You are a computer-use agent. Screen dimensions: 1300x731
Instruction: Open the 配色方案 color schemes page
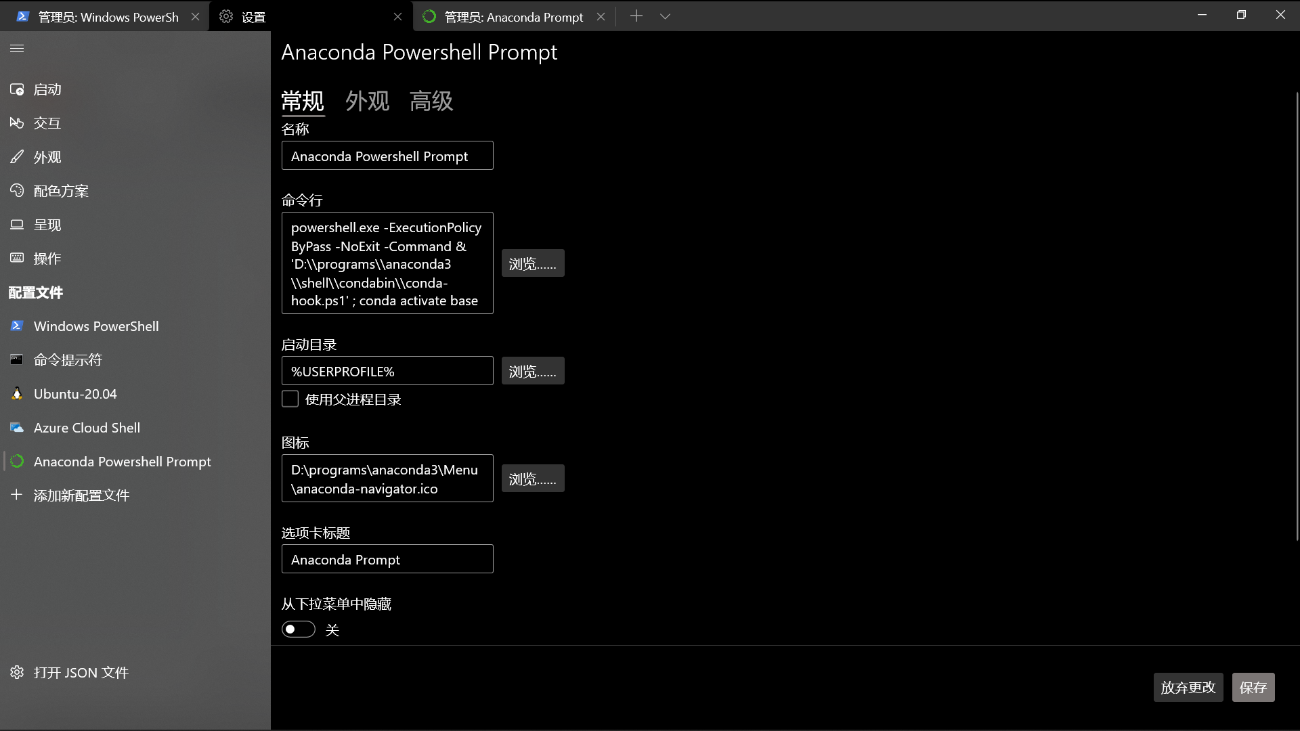pyautogui.click(x=61, y=190)
